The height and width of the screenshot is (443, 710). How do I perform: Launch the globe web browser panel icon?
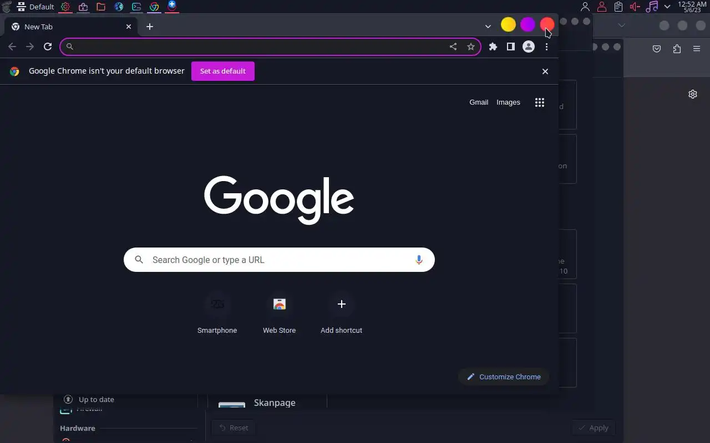pos(119,7)
